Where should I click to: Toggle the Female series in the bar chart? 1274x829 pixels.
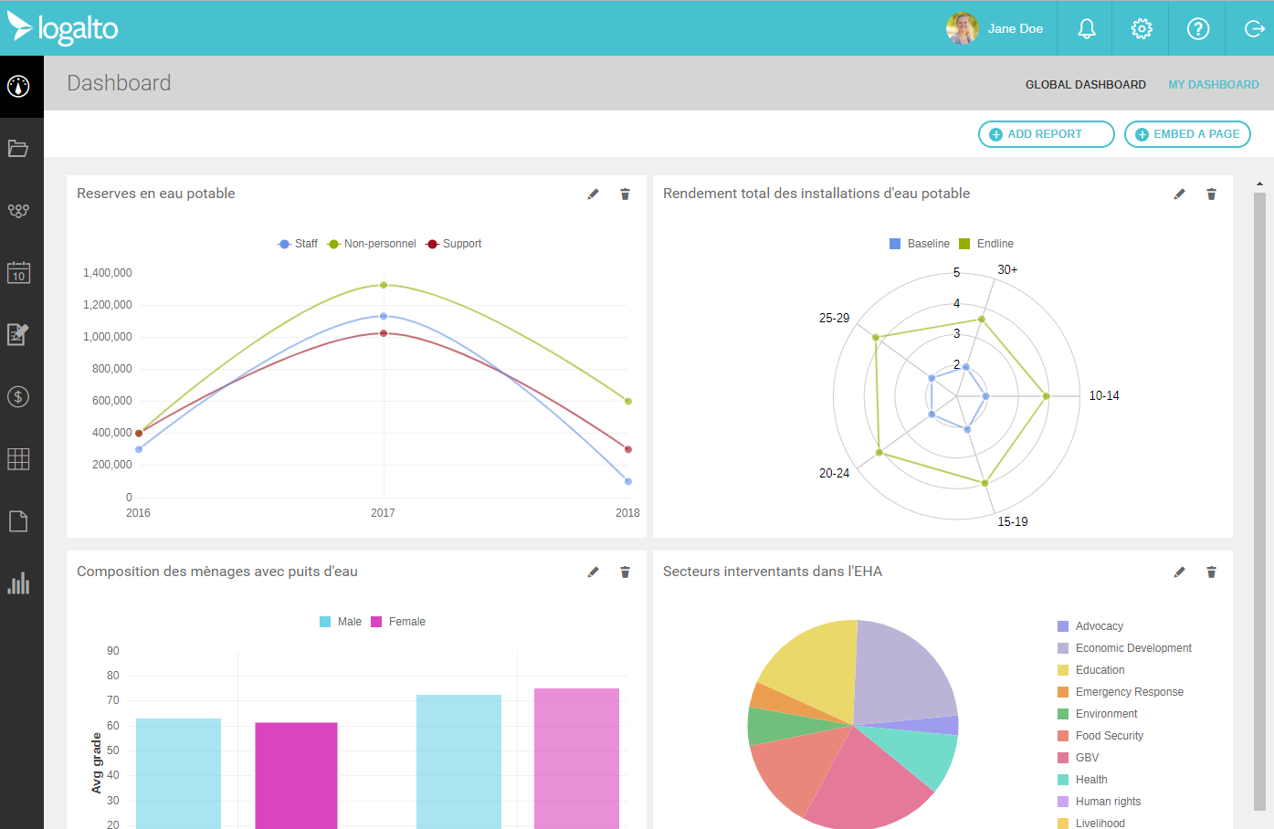(398, 621)
